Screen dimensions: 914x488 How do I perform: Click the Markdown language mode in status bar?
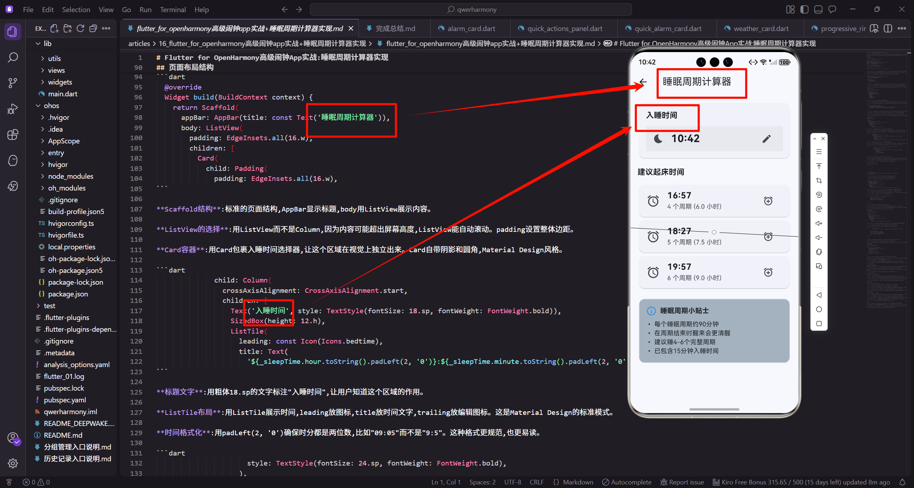point(578,482)
